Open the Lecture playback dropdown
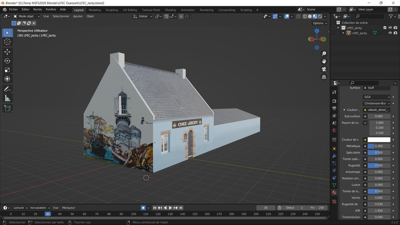This screenshot has height=225, width=400. (20, 208)
